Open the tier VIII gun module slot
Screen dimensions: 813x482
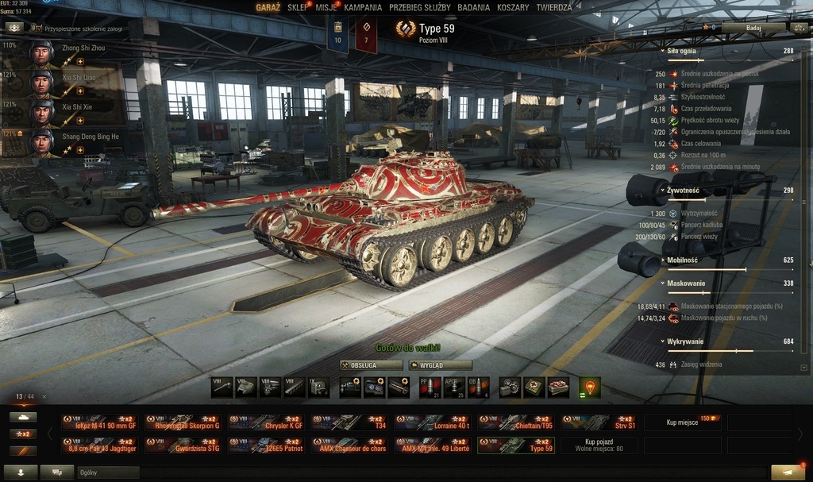(222, 388)
